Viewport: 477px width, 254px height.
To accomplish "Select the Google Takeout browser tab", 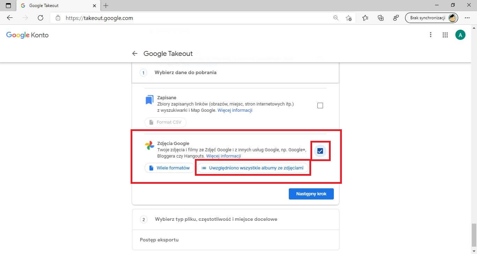I will pyautogui.click(x=58, y=6).
